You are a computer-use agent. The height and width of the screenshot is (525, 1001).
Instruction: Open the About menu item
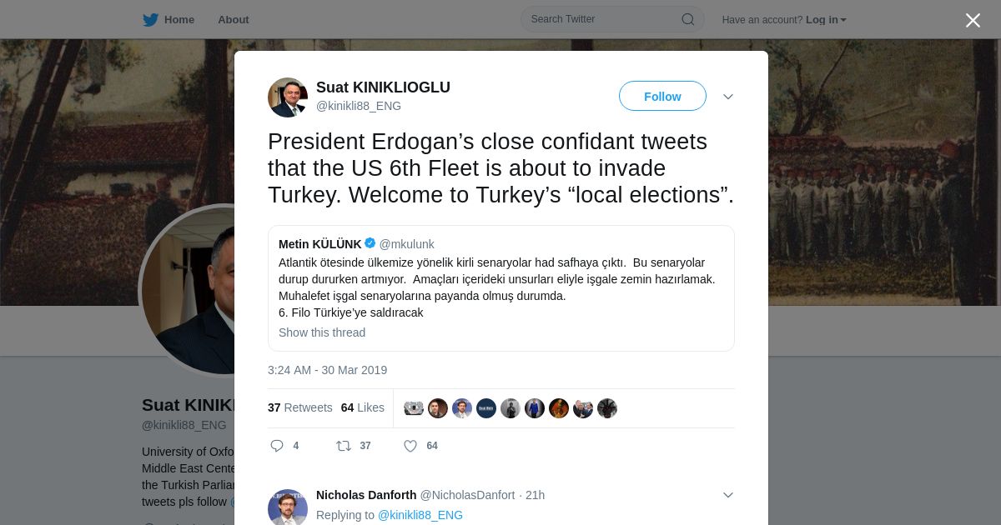tap(233, 19)
